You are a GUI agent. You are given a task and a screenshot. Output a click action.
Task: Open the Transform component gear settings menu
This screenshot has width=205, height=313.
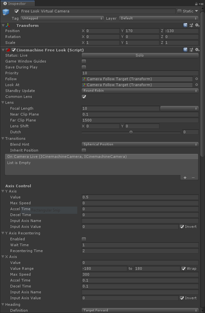(x=197, y=25)
